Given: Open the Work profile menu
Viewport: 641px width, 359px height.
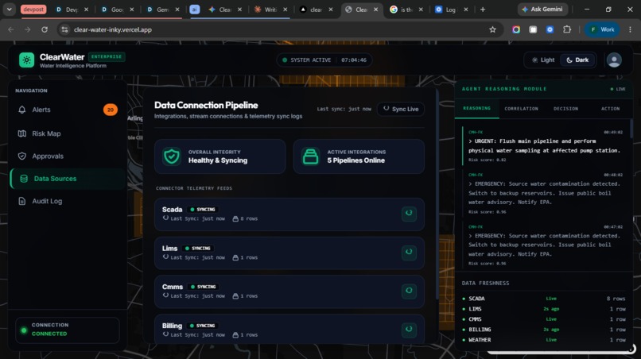Looking at the screenshot, I should pyautogui.click(x=602, y=29).
